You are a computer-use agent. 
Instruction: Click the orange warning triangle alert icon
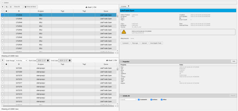124,32
